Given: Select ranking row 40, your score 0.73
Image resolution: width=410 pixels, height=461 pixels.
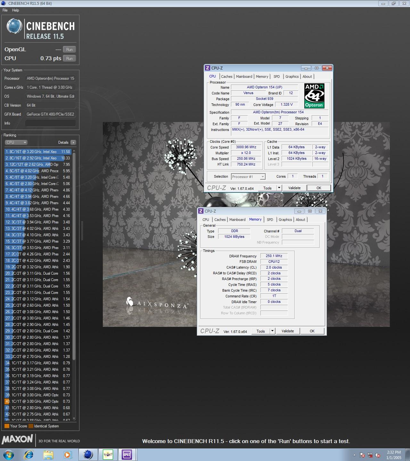Looking at the screenshot, I should click(38, 401).
